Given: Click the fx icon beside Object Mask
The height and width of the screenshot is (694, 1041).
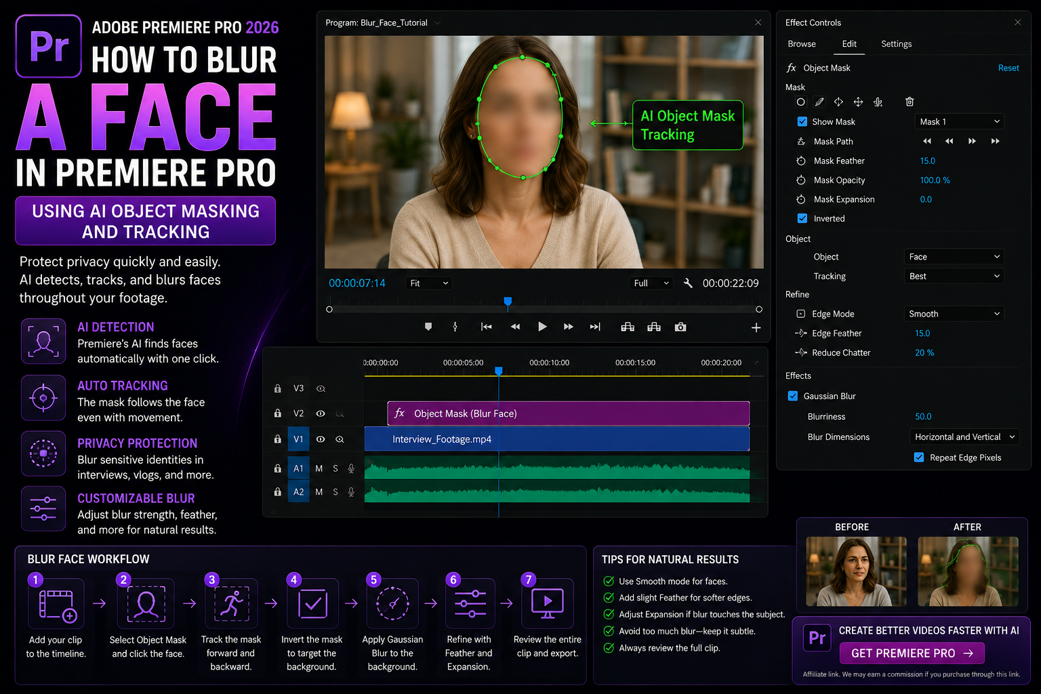Looking at the screenshot, I should pyautogui.click(x=791, y=68).
